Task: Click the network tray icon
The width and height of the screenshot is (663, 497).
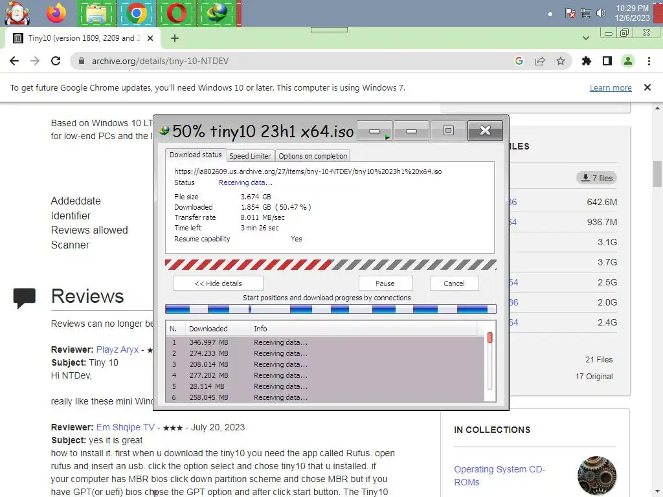Action: pyautogui.click(x=585, y=13)
